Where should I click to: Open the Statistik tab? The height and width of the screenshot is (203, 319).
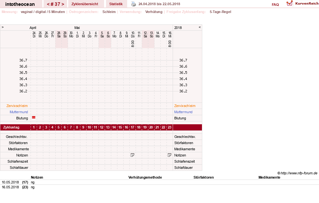(116, 4)
